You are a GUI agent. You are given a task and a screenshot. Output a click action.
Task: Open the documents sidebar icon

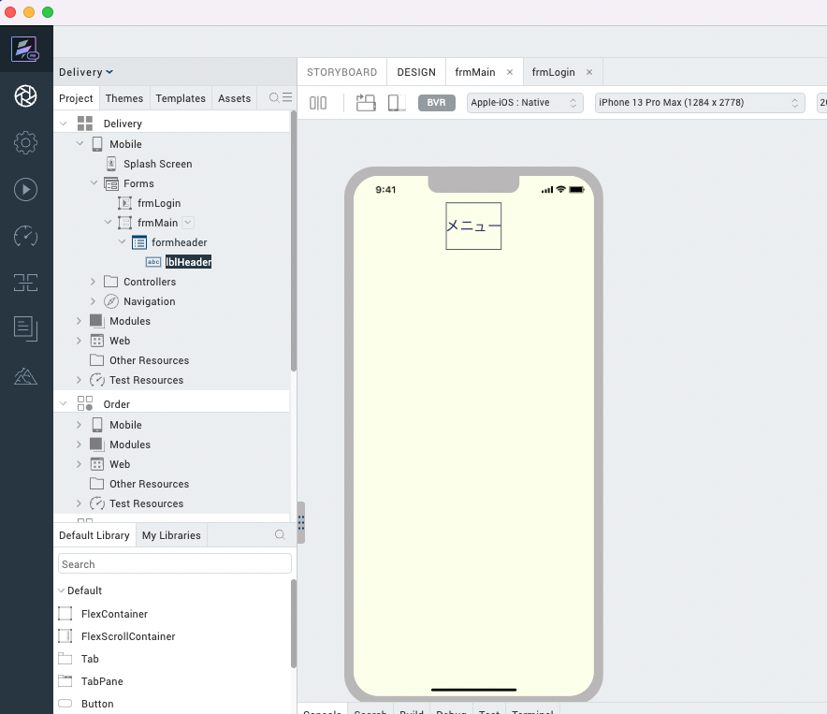click(x=25, y=328)
